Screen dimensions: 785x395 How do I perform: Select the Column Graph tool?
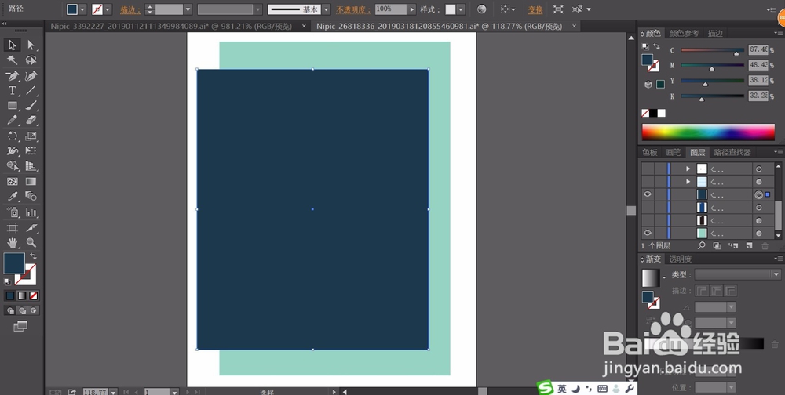[x=31, y=212]
